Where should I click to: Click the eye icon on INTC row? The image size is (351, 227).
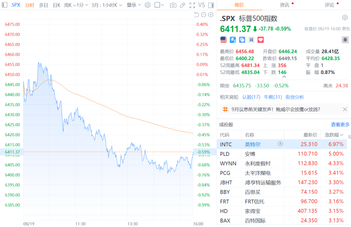[280, 144]
